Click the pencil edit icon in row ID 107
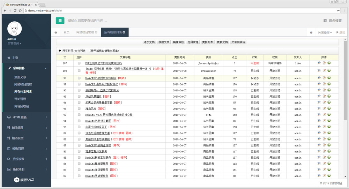Screen dimensions: 349x189 point(324,63)
